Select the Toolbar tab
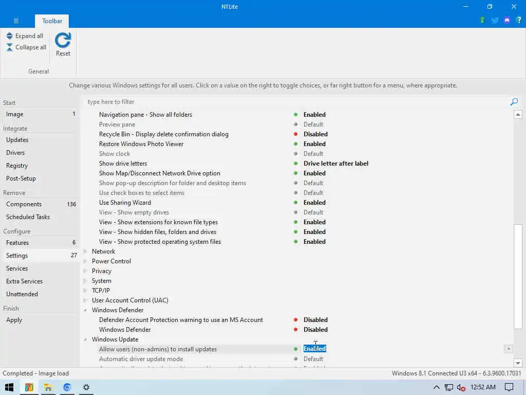The image size is (526, 395). [52, 21]
